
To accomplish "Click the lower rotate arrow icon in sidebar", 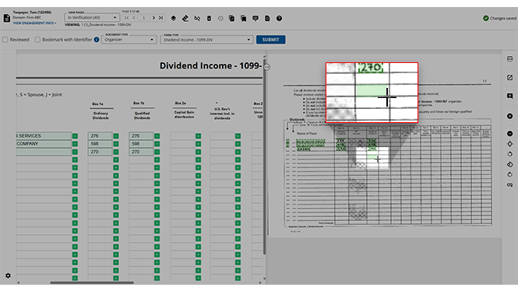I will coord(509,174).
